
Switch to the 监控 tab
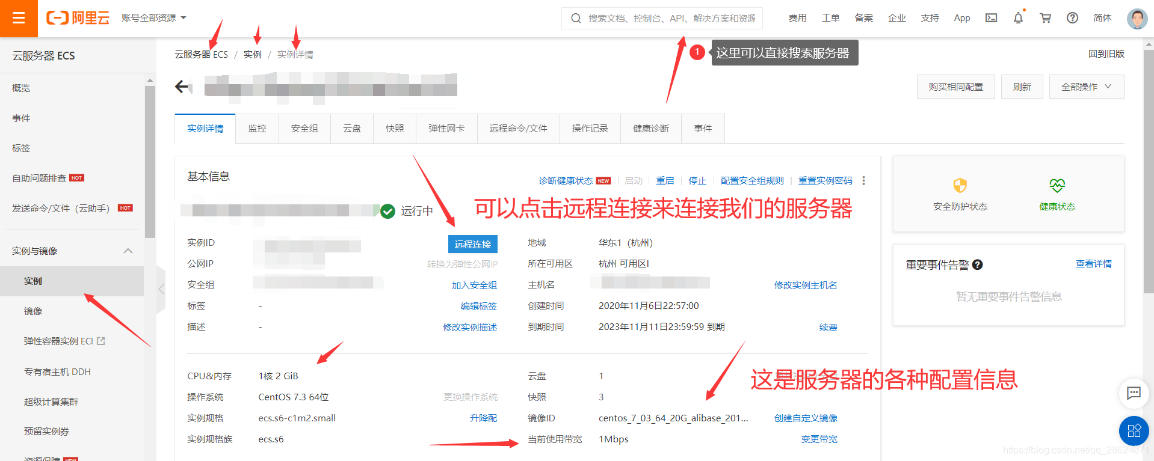[257, 129]
